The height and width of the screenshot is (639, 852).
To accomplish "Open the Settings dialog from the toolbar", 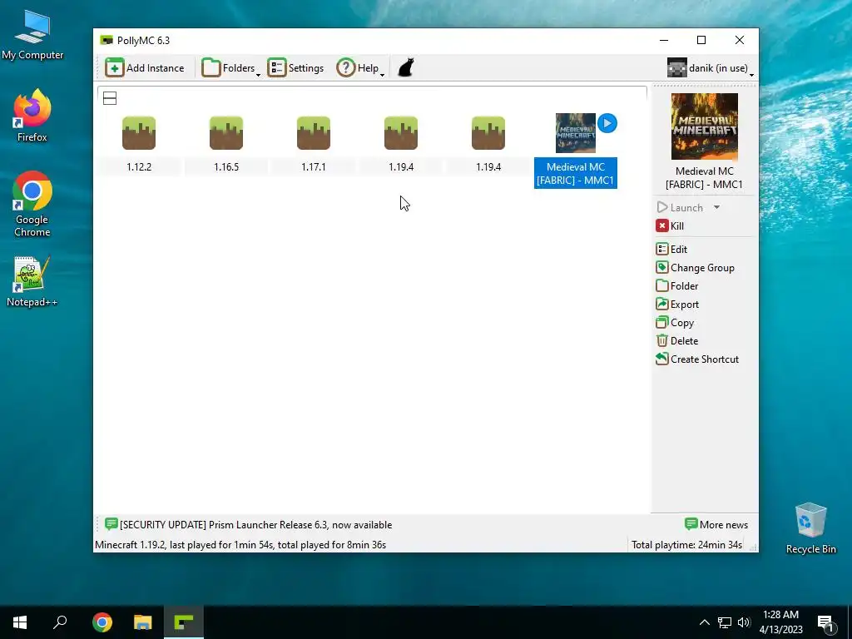I will pos(295,68).
